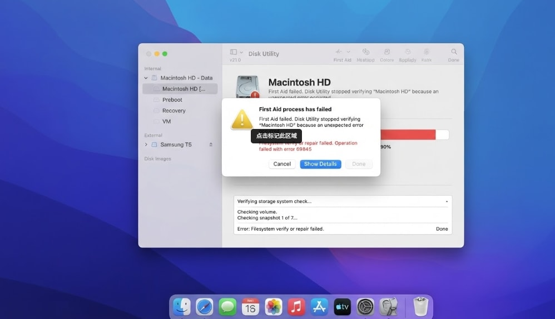The width and height of the screenshot is (555, 319).
Task: Open Safari from the Dock
Action: coord(205,307)
